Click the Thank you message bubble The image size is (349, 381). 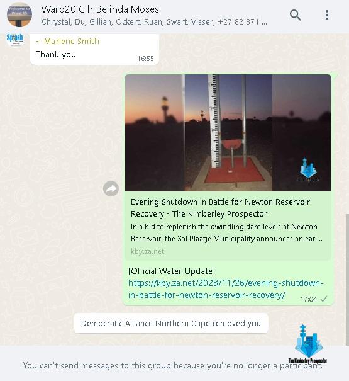[x=94, y=50]
